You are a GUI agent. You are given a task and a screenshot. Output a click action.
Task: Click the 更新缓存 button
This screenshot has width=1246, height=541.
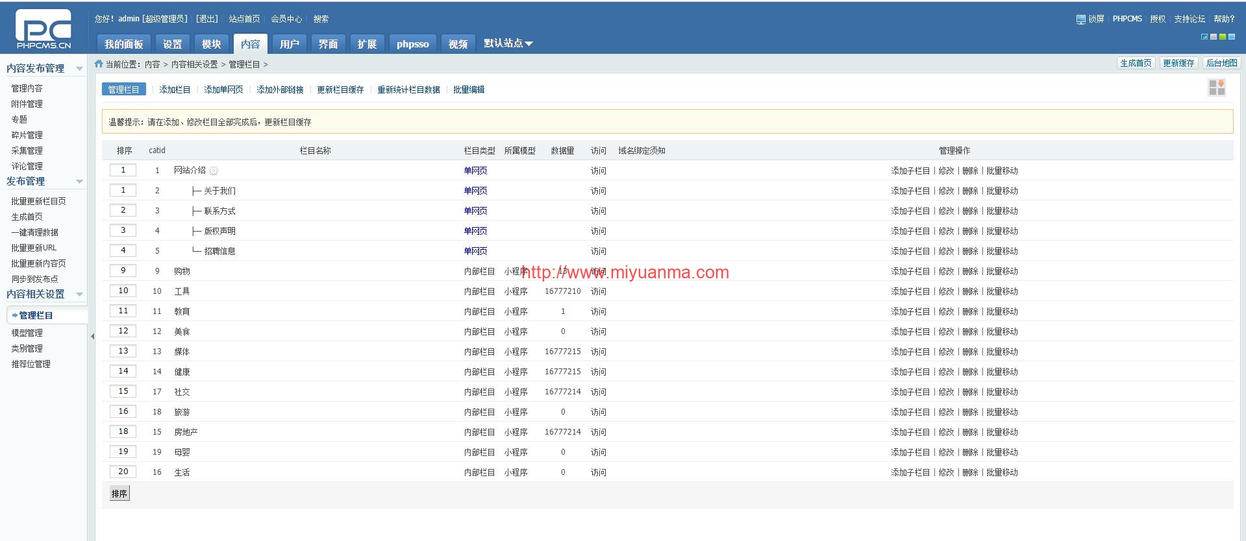(1178, 63)
